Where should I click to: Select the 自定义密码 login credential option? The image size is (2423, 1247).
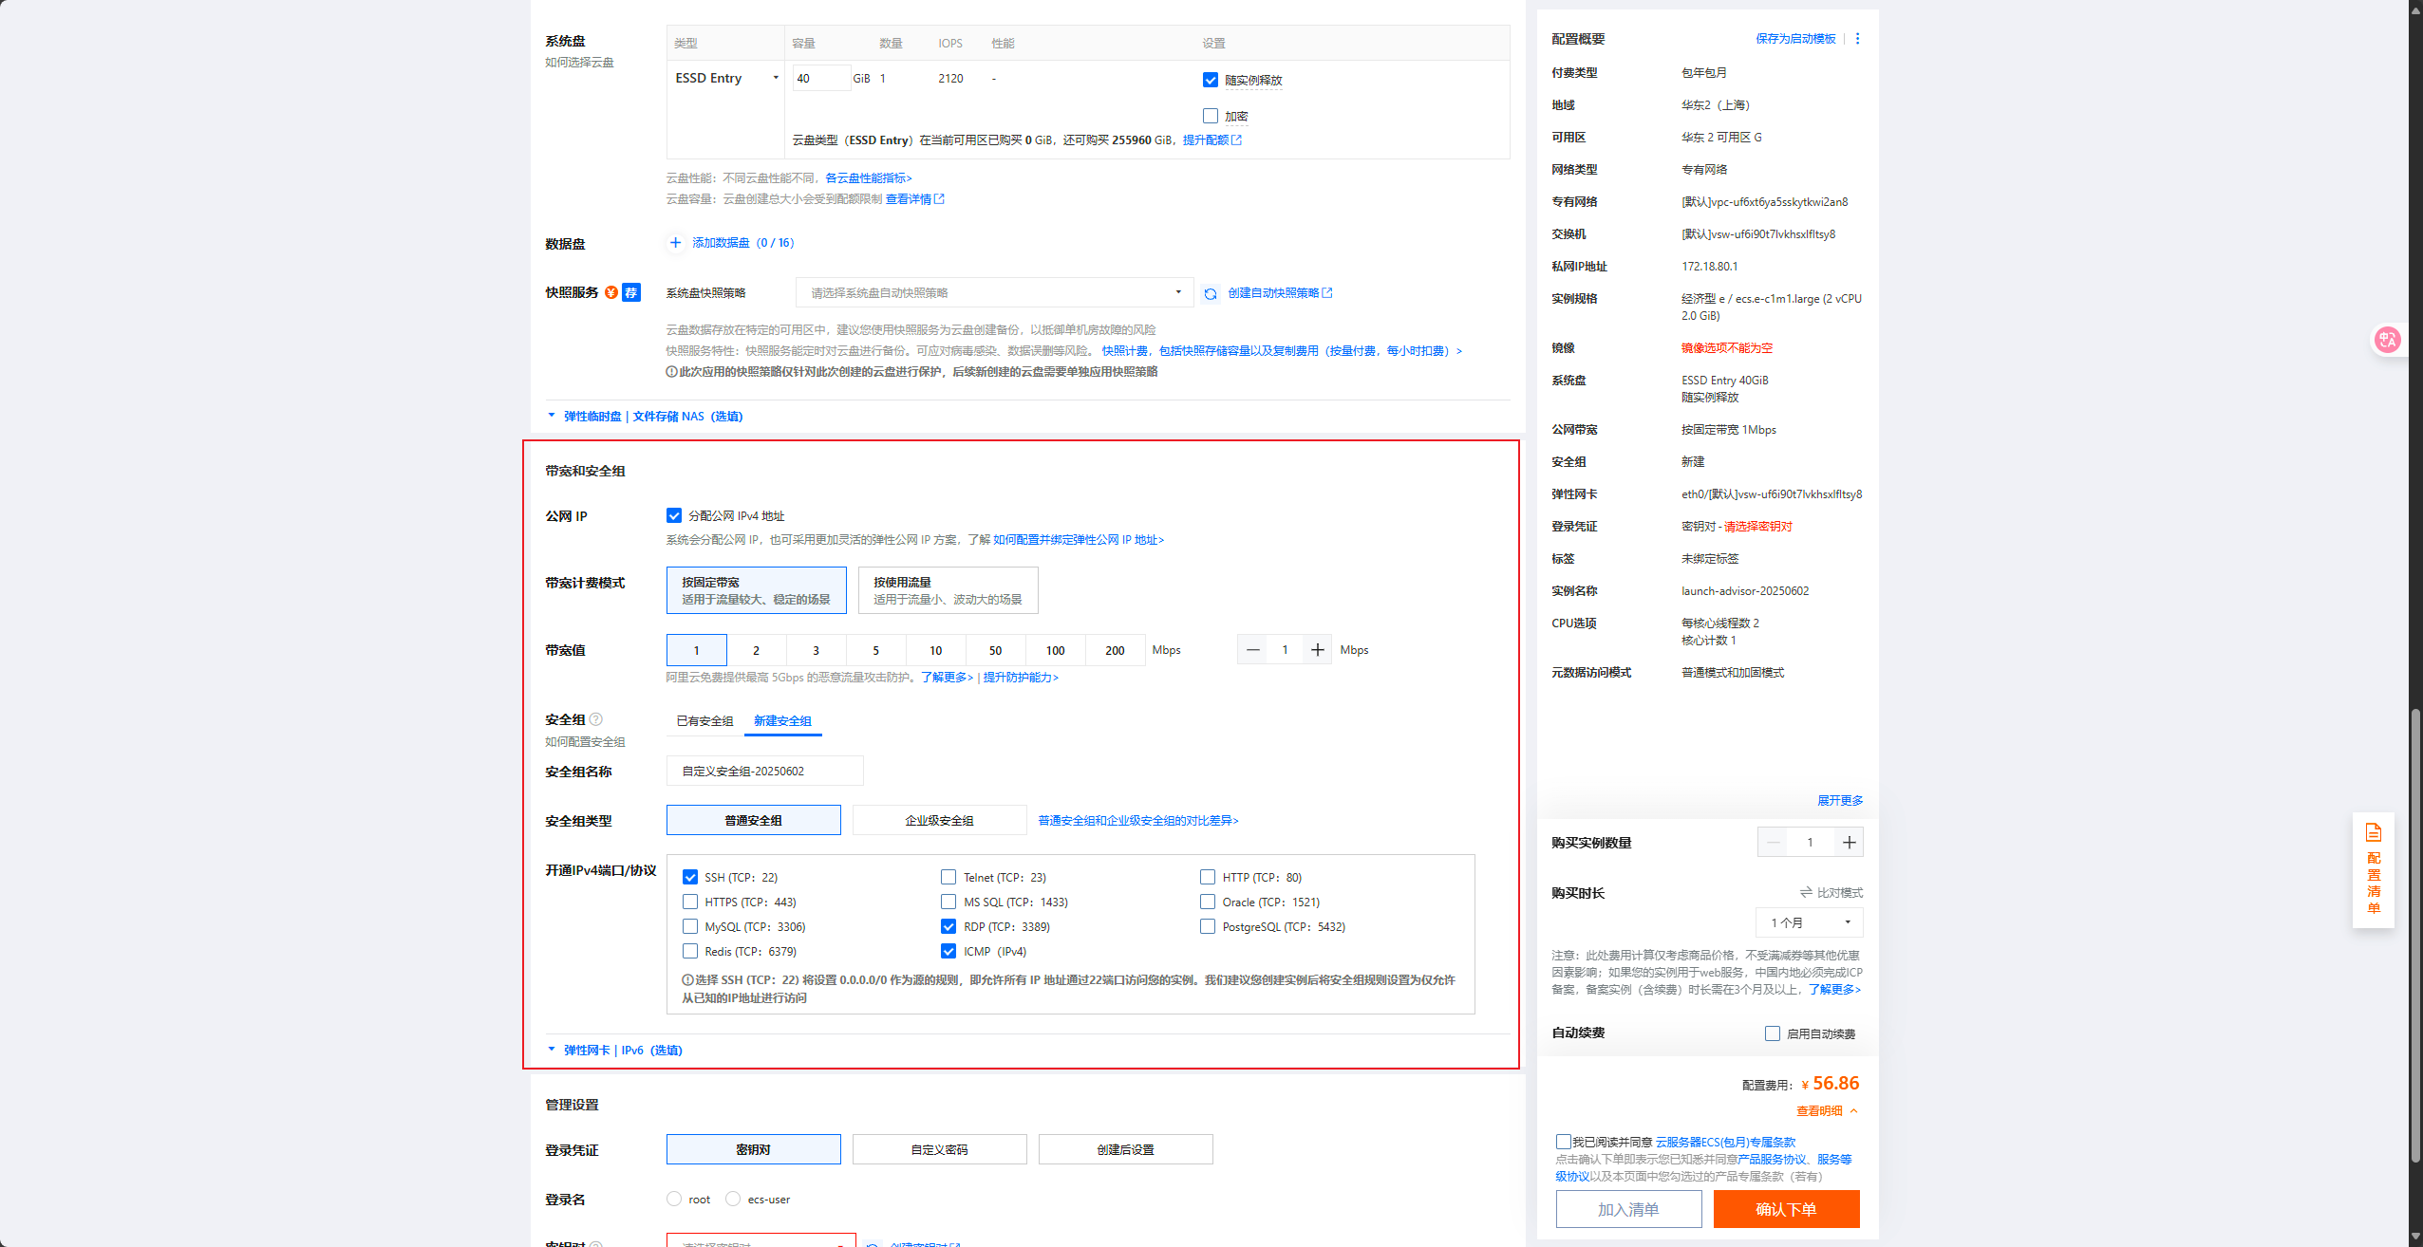tap(939, 1149)
